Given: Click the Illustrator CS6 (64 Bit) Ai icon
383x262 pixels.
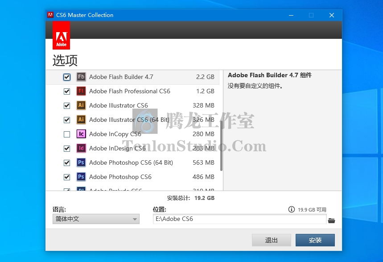Looking at the screenshot, I should (x=81, y=120).
